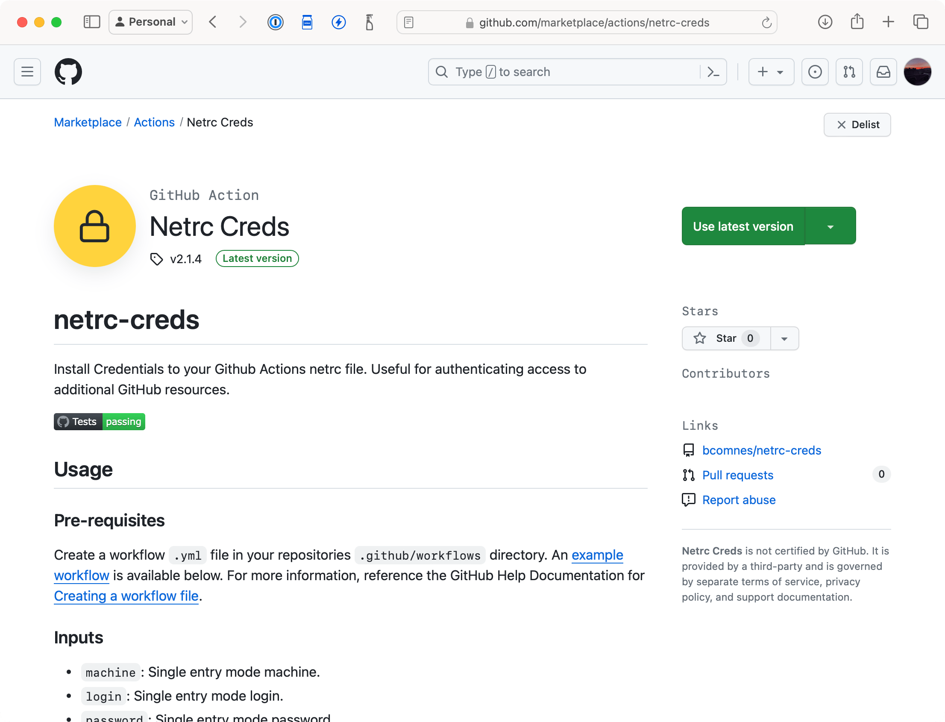
Task: Open the Issues icon in the header
Action: (x=814, y=72)
